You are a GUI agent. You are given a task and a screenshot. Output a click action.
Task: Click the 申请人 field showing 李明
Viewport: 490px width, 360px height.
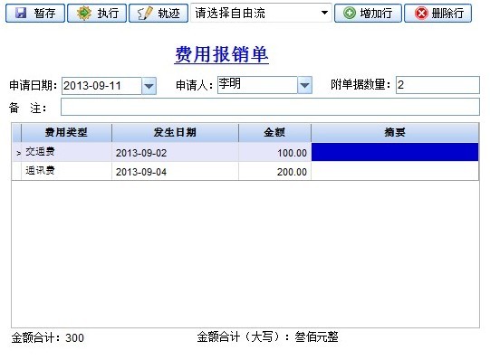257,85
